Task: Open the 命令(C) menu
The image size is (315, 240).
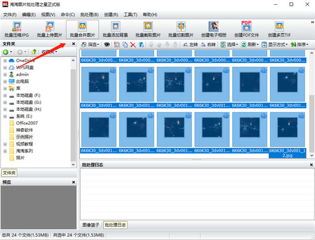Action: pos(68,15)
